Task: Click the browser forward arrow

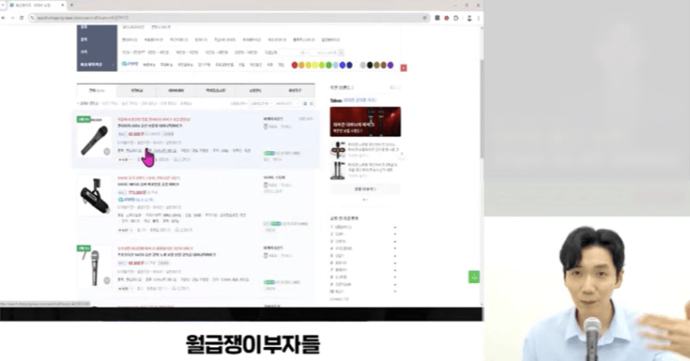Action: 12,18
